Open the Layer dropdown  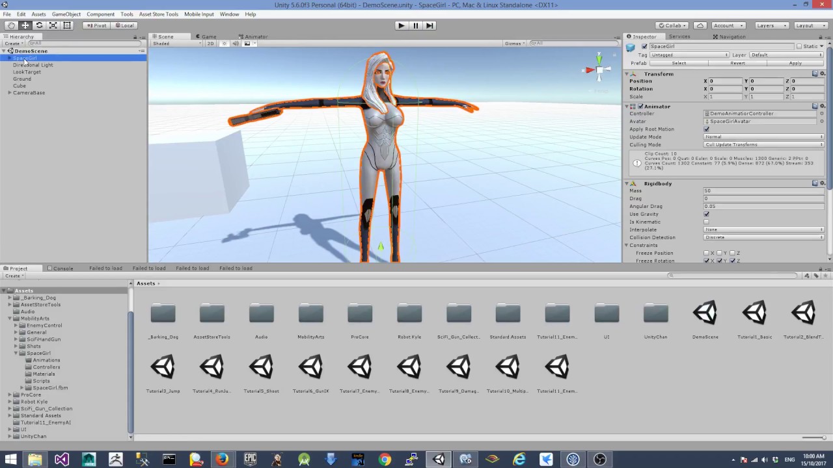click(x=787, y=55)
